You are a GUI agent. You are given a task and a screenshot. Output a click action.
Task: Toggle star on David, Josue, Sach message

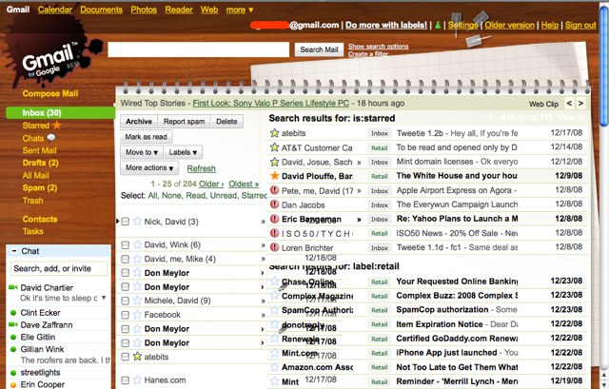pyautogui.click(x=275, y=162)
